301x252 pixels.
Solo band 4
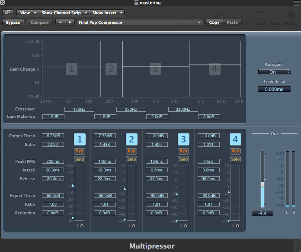[235, 159]
